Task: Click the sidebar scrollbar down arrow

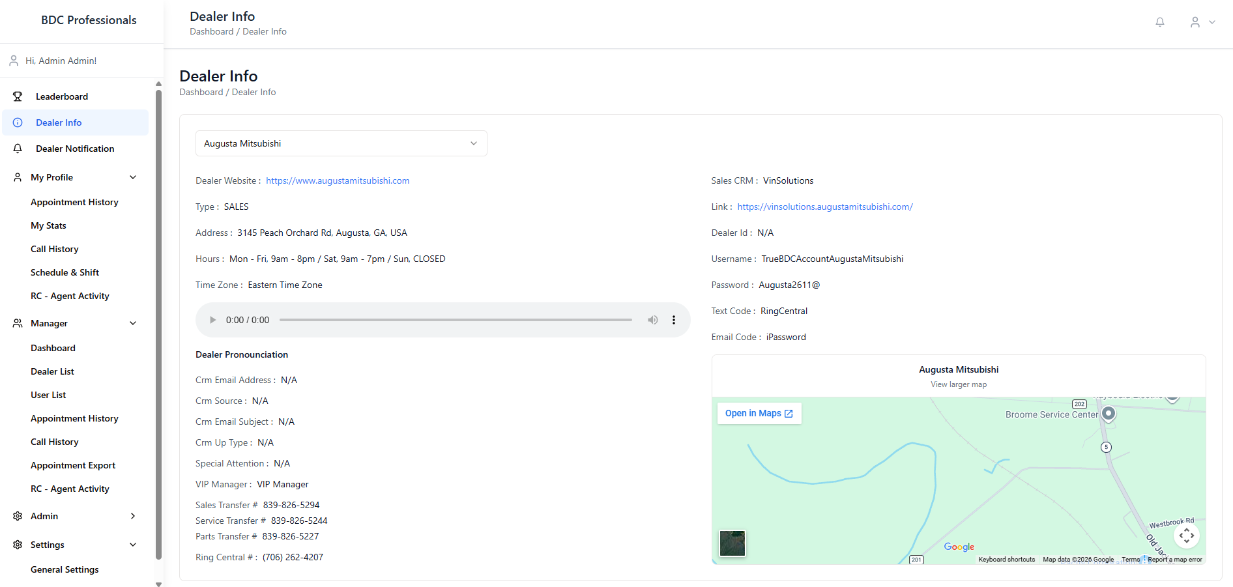Action: (x=158, y=584)
